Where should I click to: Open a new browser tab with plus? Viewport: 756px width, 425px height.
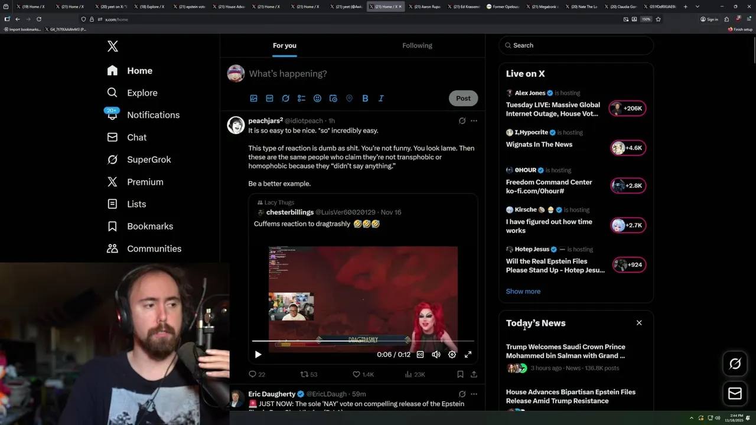tap(685, 6)
